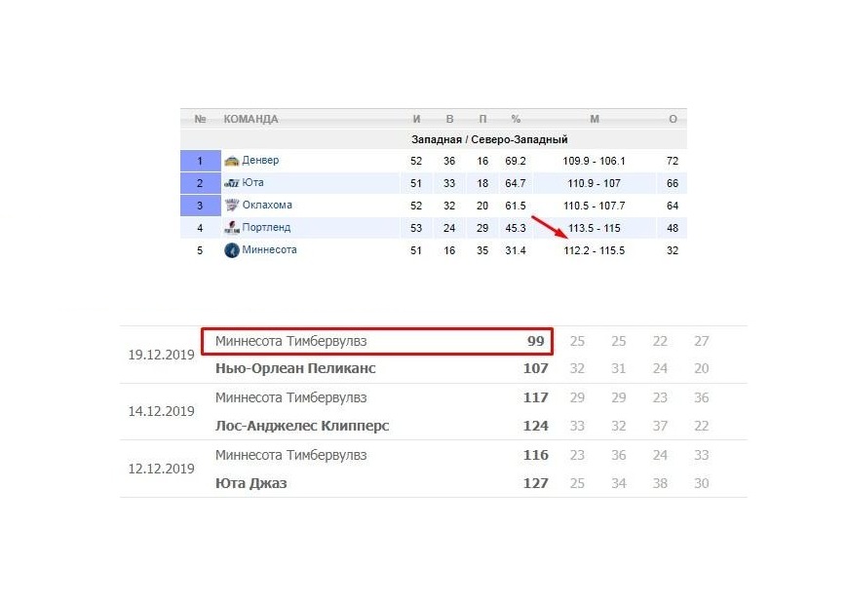The image size is (847, 602).
Task: Click the Portland team logo icon
Action: tap(232, 228)
